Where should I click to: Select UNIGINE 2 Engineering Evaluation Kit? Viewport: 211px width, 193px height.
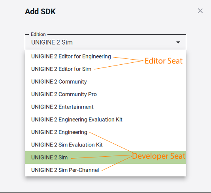(x=105, y=120)
